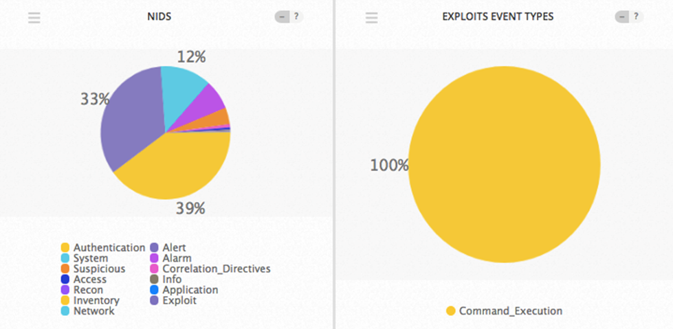This screenshot has height=329, width=673.
Task: Select the 100% Command_Execution pie
Action: point(505,164)
